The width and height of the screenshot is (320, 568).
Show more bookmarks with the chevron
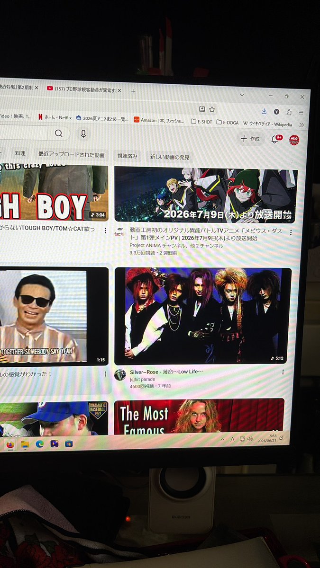point(302,125)
